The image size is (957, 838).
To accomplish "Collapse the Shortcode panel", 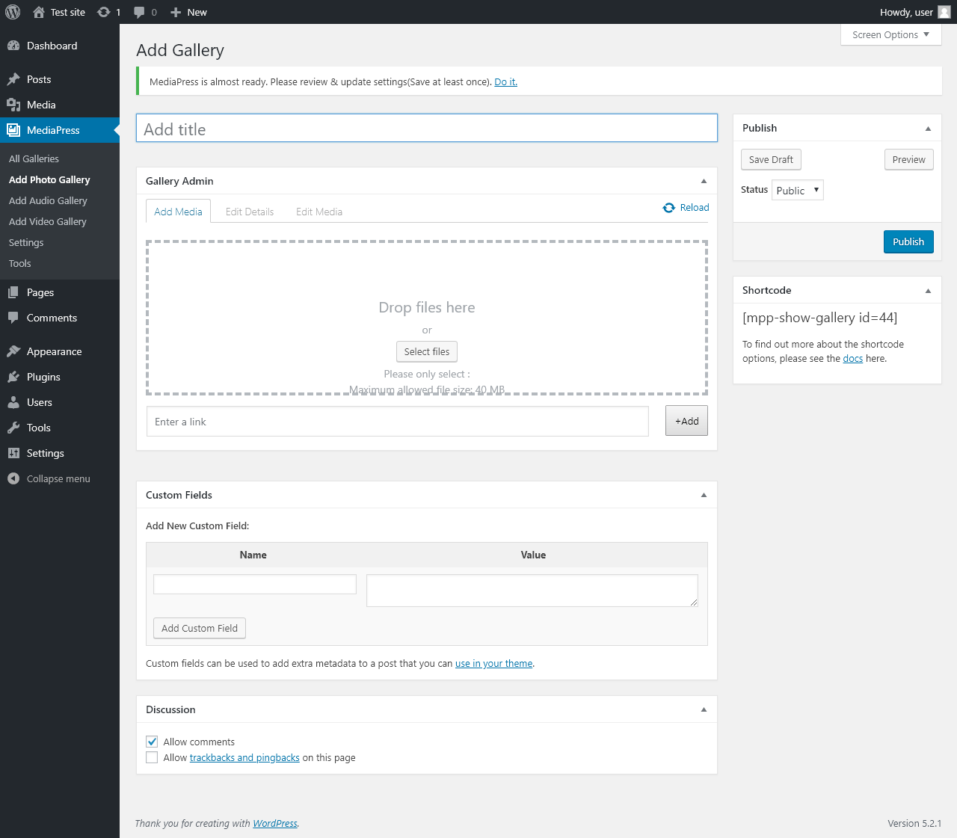I will 928,291.
